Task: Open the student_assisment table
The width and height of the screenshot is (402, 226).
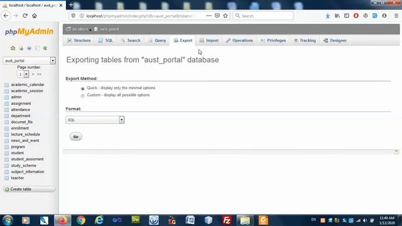Action: [x=27, y=159]
